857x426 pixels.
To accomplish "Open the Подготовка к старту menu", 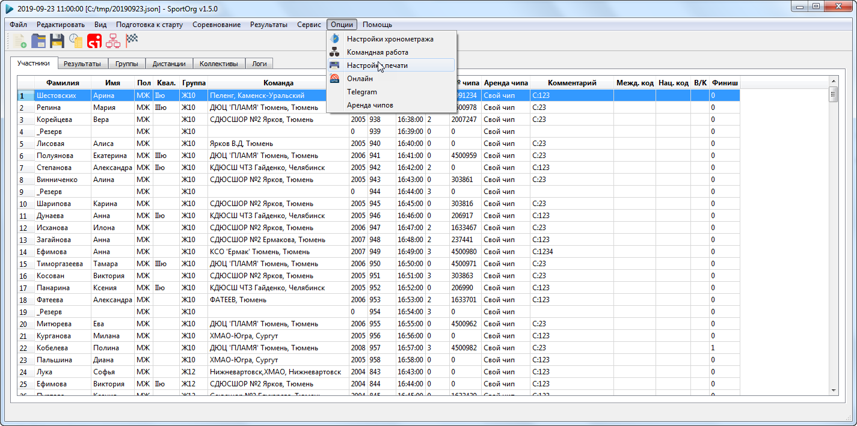I will pos(150,25).
